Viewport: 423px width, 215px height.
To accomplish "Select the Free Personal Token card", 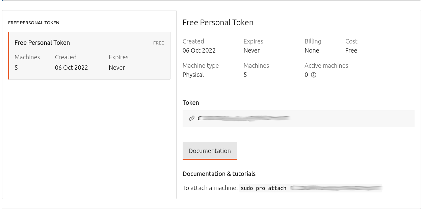I will click(89, 56).
